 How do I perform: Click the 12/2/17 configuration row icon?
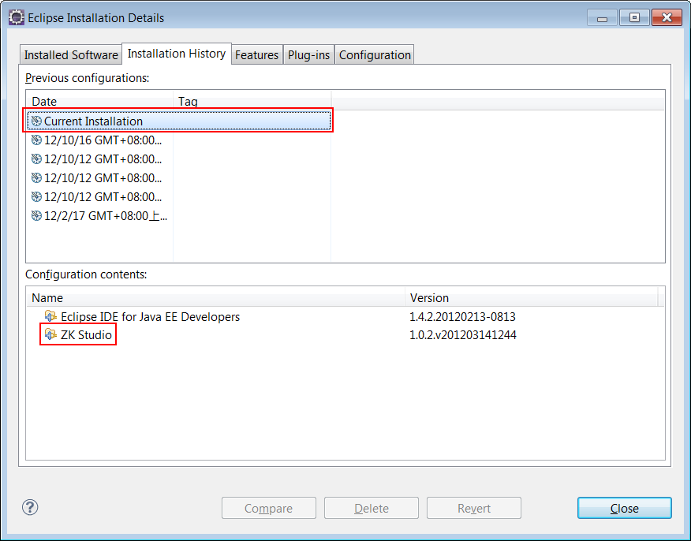pyautogui.click(x=36, y=216)
